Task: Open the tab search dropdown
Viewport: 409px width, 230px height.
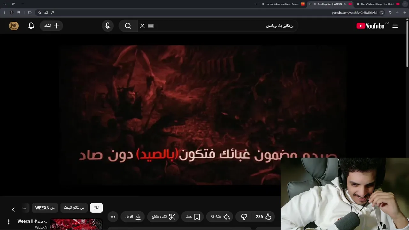Action: [405, 4]
